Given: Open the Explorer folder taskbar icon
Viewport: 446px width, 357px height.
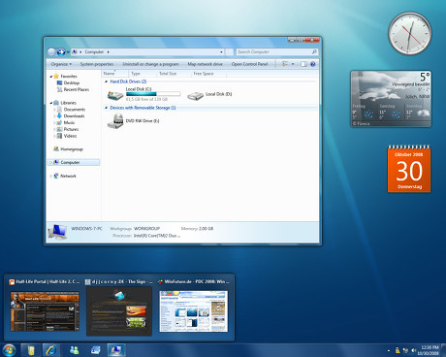Looking at the screenshot, I should (x=31, y=350).
